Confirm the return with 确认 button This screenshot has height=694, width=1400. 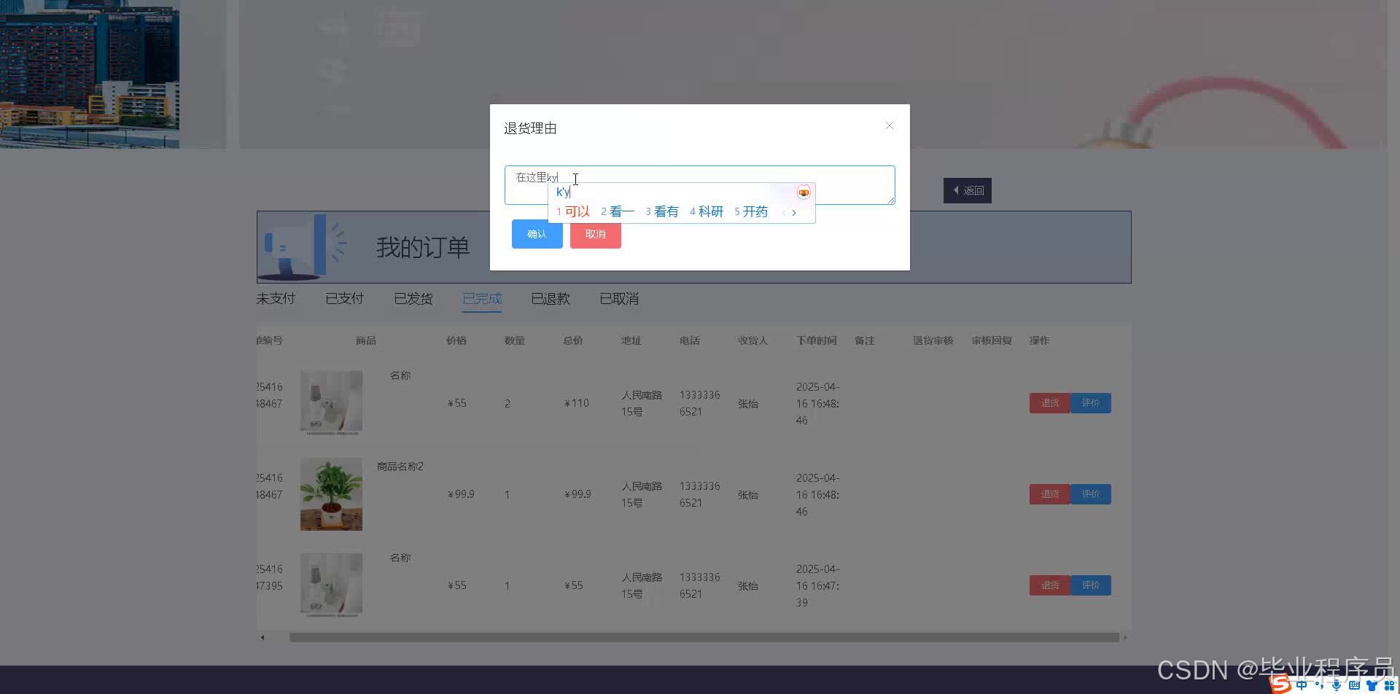click(537, 234)
